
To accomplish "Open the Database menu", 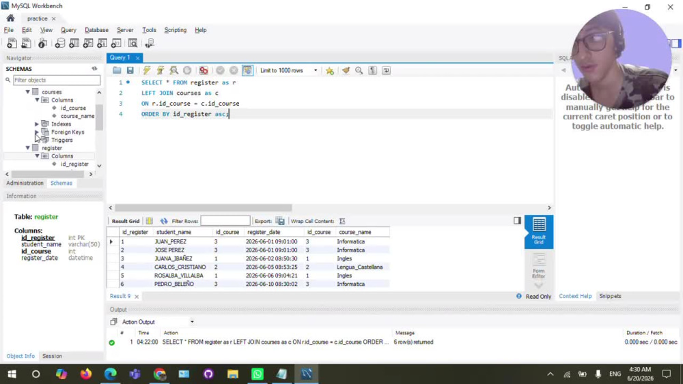I will coord(97,30).
